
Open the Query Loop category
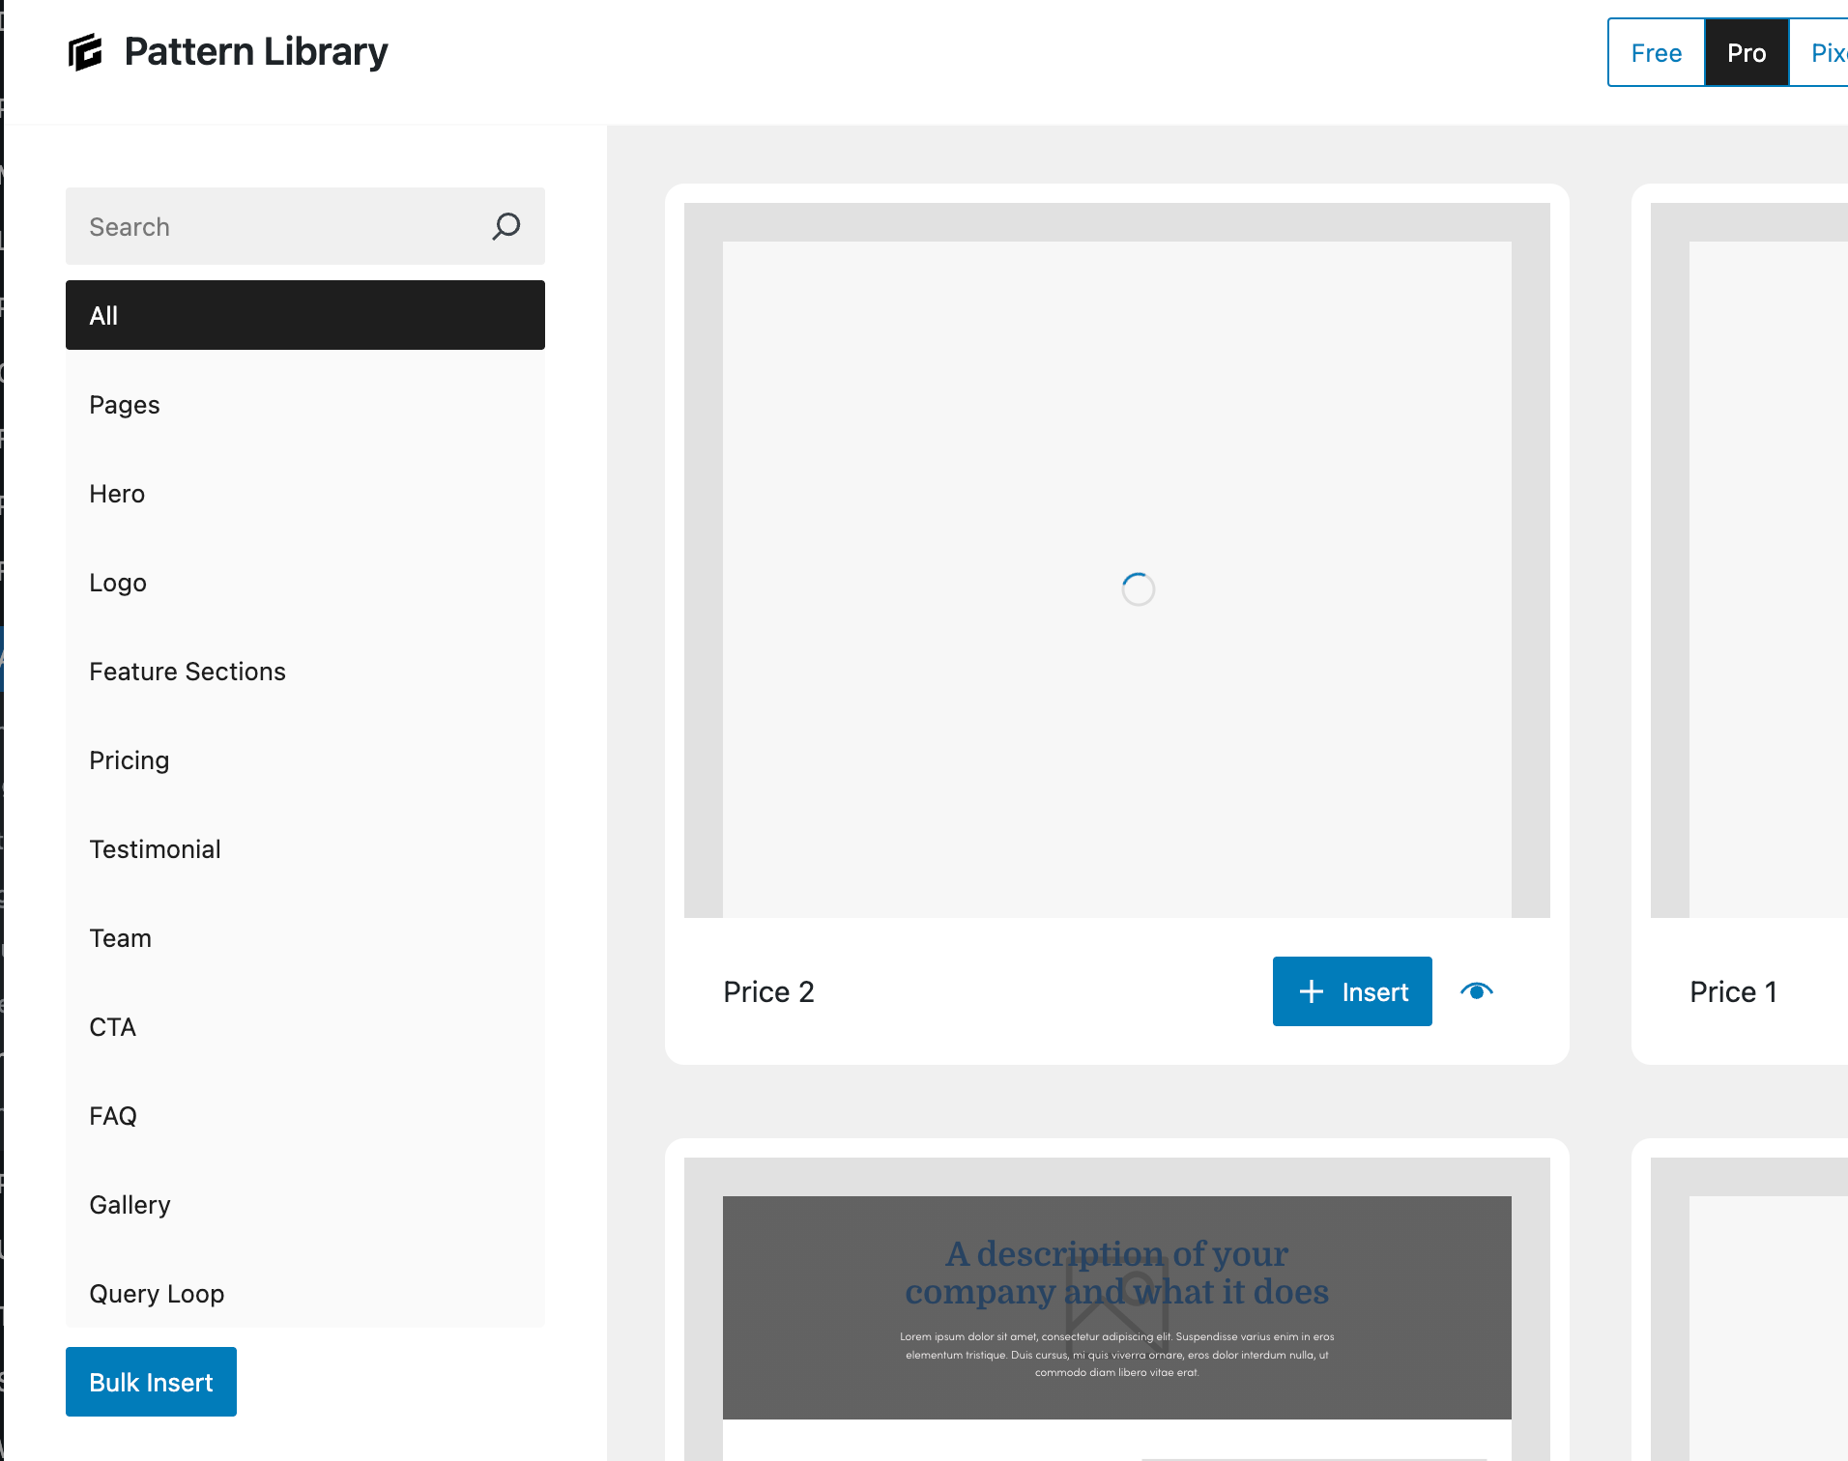pyautogui.click(x=305, y=1291)
